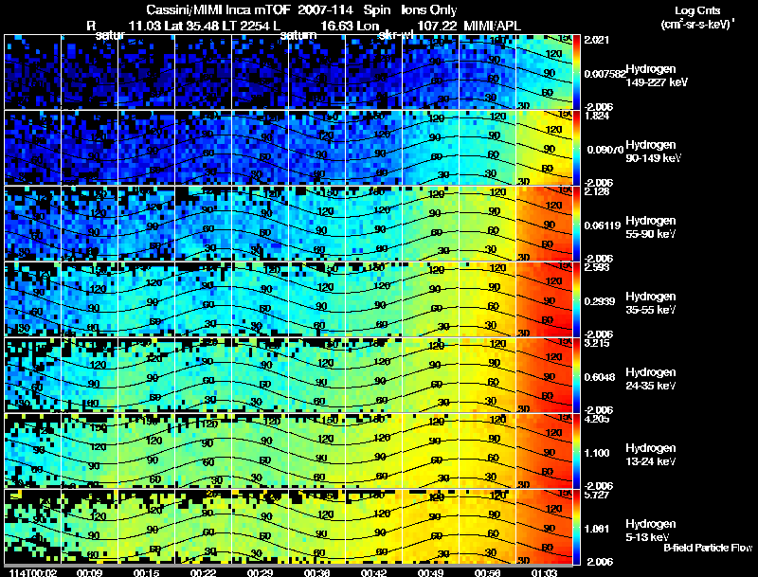This screenshot has width=758, height=577.
Task: Click the Hydrogen 5-13 keV color bar
Action: coord(576,527)
